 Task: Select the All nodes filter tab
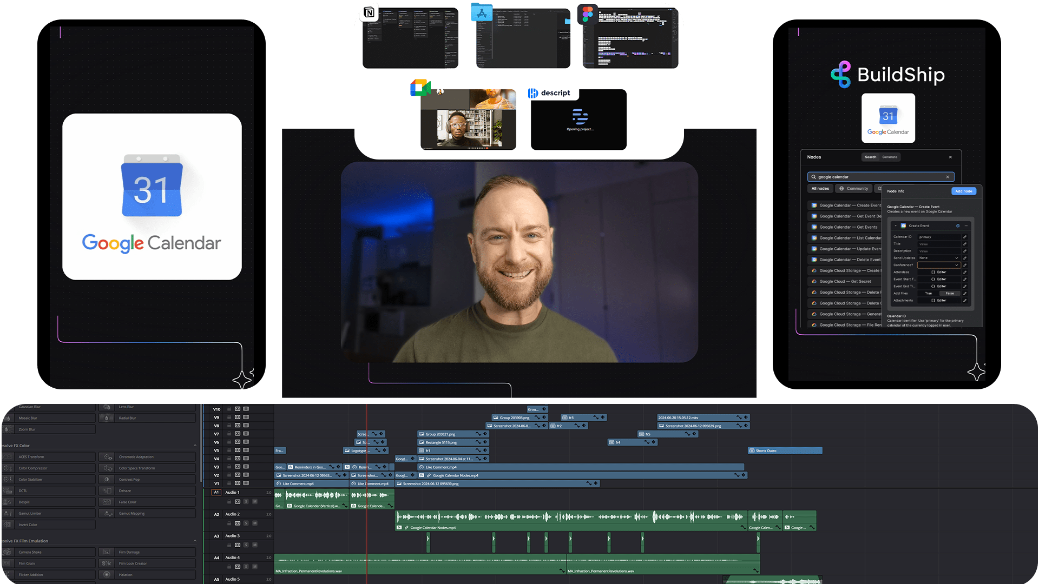coord(820,189)
